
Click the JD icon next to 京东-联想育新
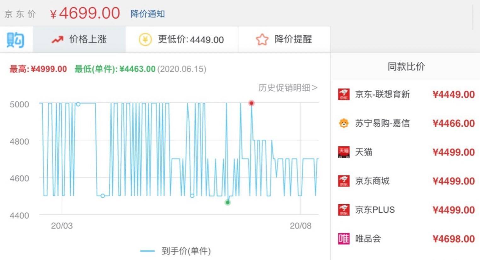click(x=344, y=94)
